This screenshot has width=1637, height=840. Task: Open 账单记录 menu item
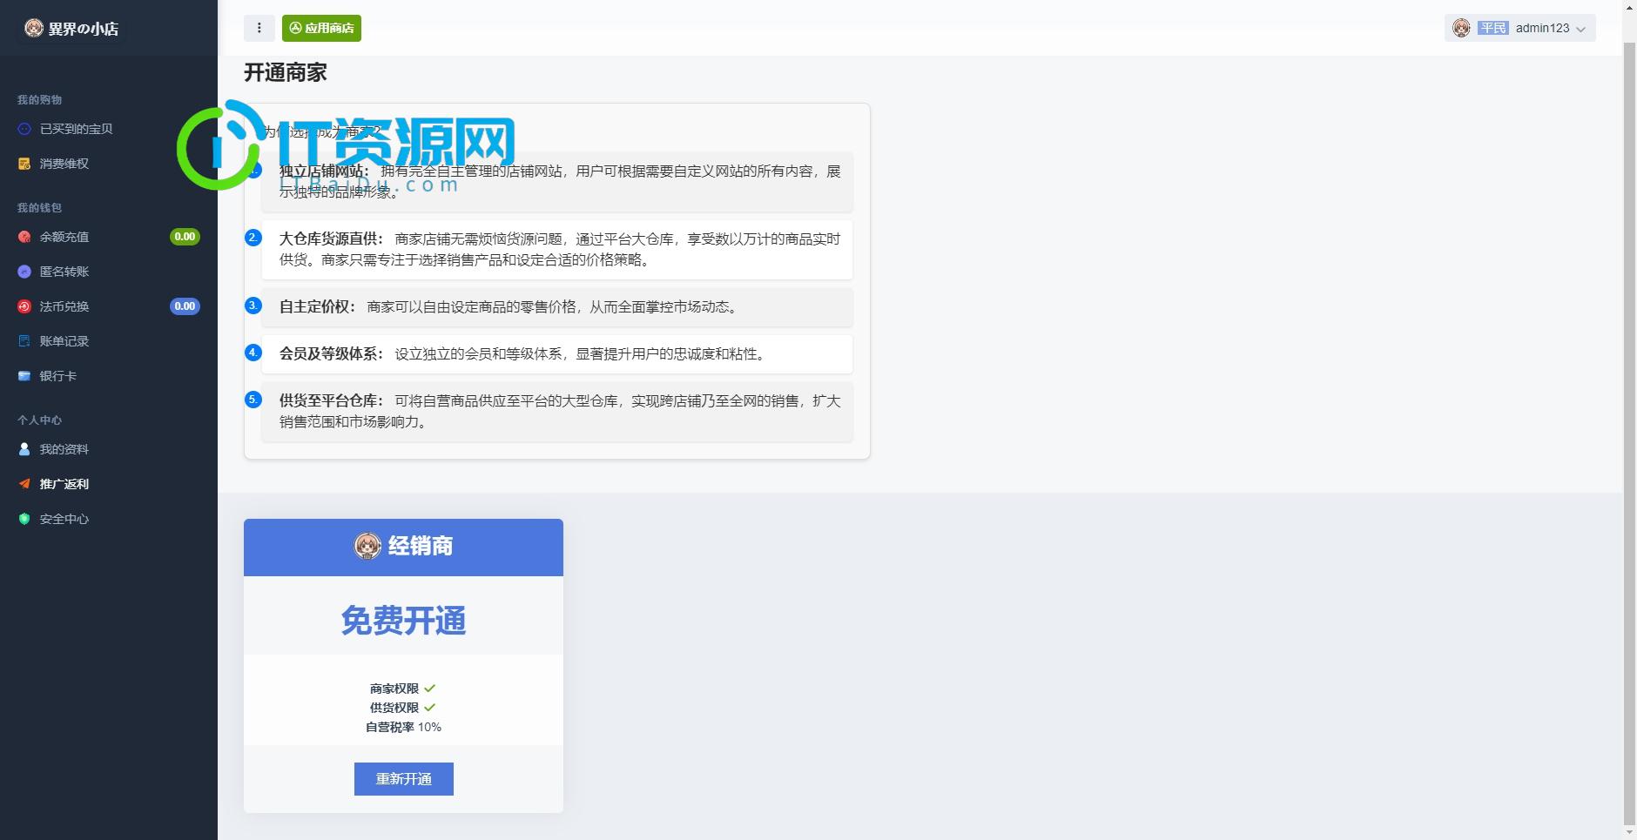pos(64,341)
